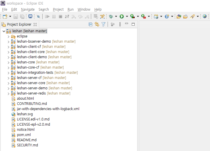Select the pom.xml file

(21, 135)
